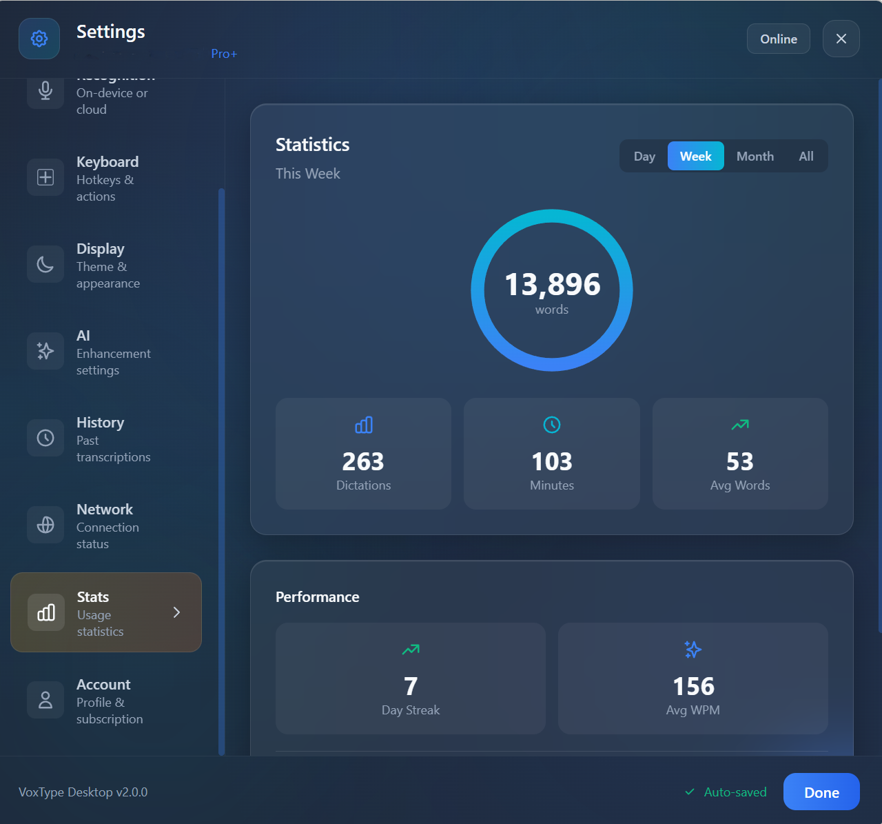Click the Auto-saved indicator
Image resolution: width=882 pixels, height=824 pixels.
(725, 792)
